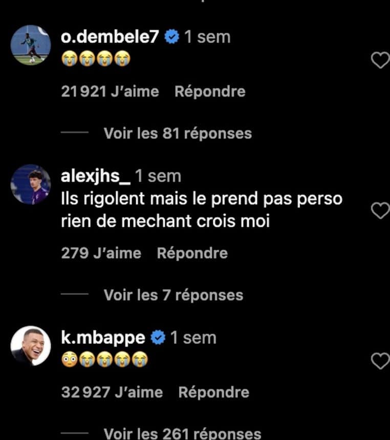View the 32 927 J'aime likes list

[112, 392]
